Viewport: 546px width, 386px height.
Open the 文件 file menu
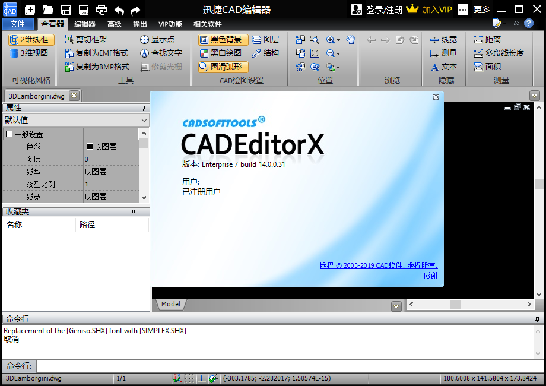click(18, 24)
